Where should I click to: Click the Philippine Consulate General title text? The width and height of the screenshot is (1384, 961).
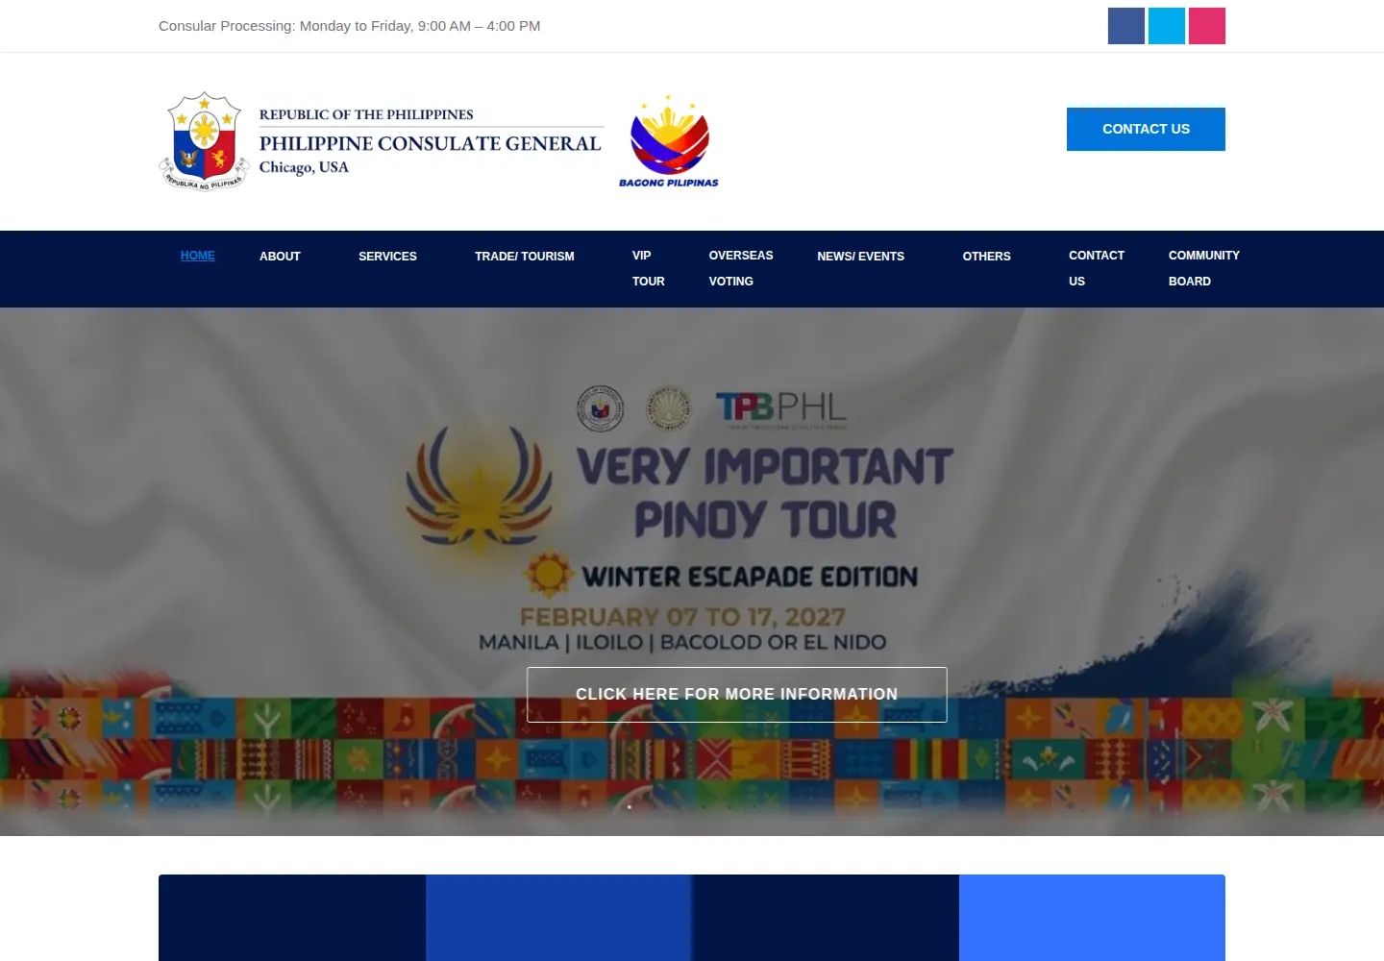pyautogui.click(x=430, y=143)
